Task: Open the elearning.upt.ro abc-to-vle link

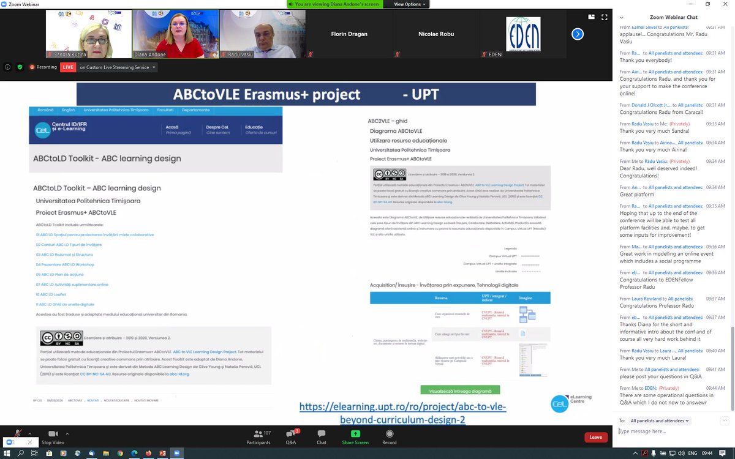Action: click(x=403, y=413)
